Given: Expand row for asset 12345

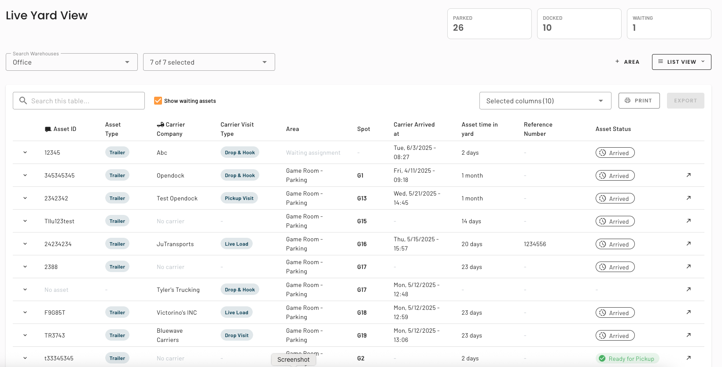Looking at the screenshot, I should click(x=25, y=153).
